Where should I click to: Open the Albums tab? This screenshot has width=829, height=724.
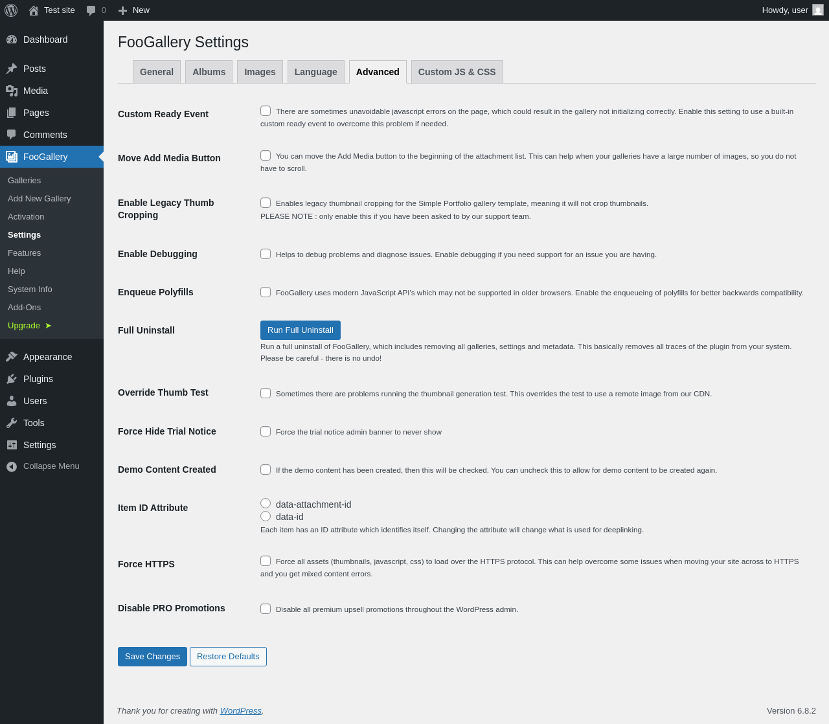click(x=209, y=72)
